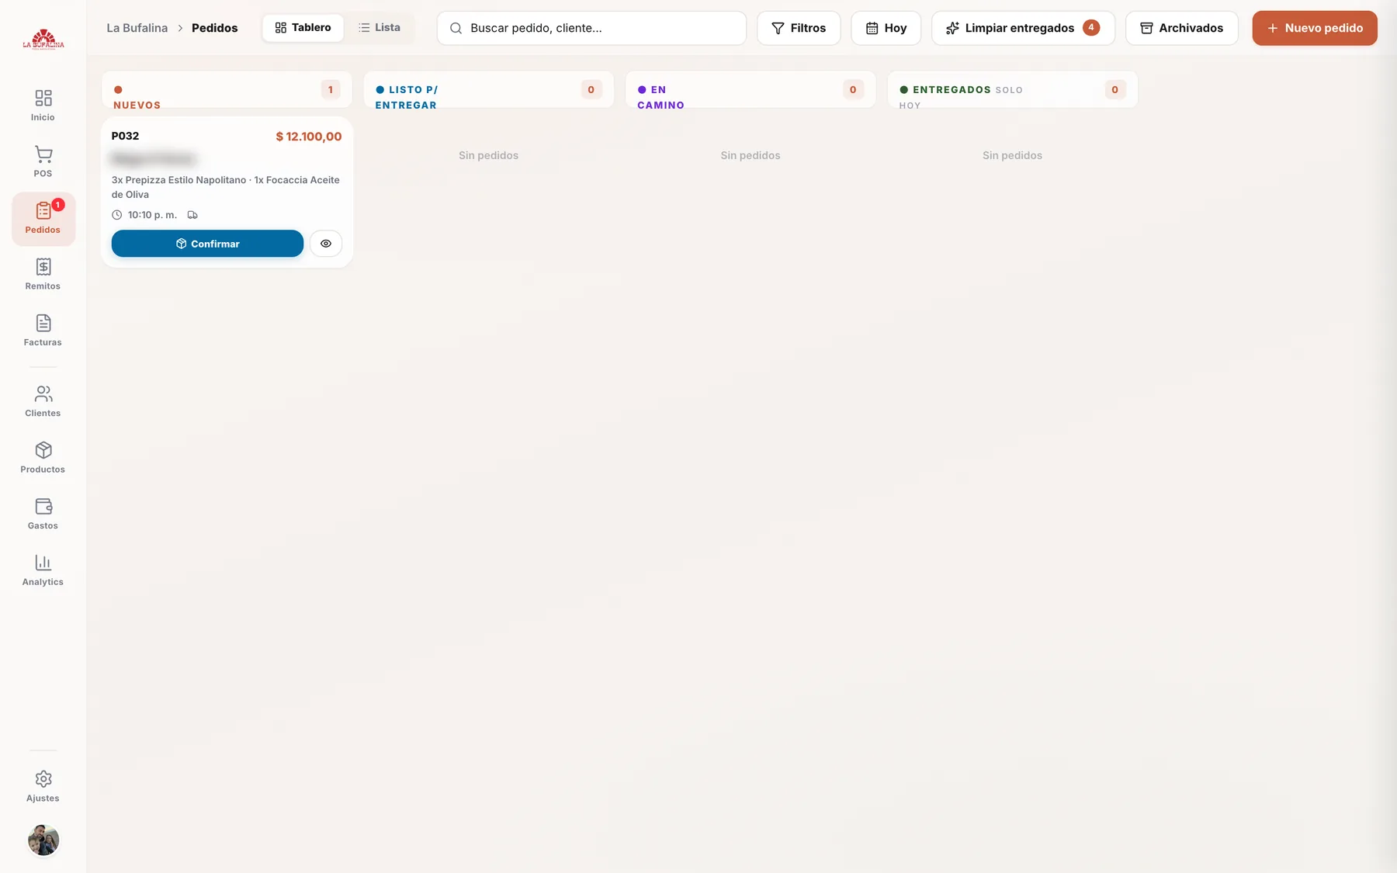Click the En camino column header
1397x873 pixels.
tap(750, 90)
